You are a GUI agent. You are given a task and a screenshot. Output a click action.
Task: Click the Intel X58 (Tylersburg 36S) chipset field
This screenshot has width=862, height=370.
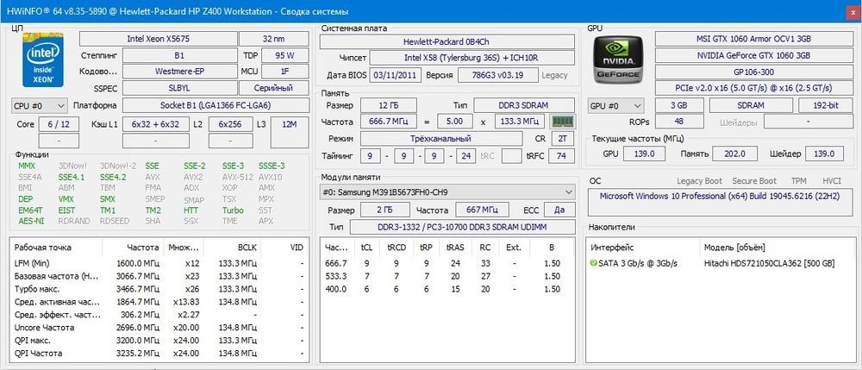point(472,58)
